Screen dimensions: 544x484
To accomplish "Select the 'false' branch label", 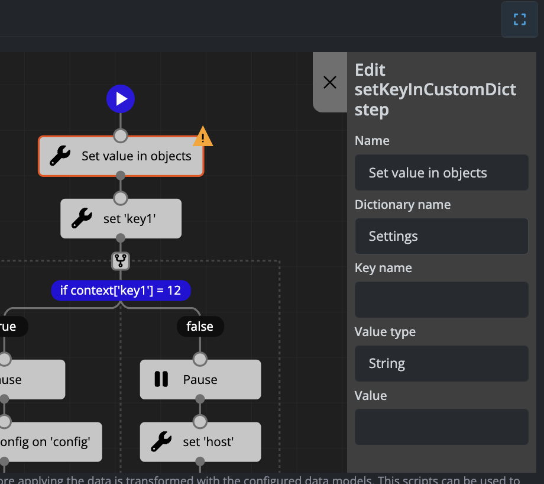I will pyautogui.click(x=200, y=326).
